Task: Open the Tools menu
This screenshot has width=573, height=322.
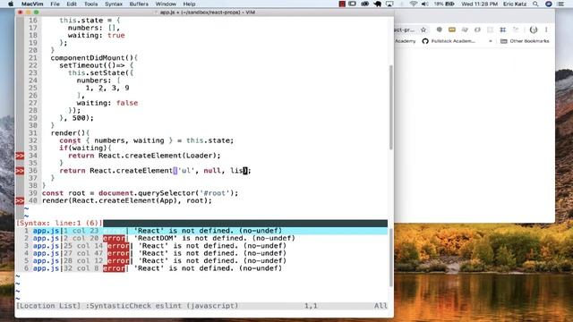Action: [x=90, y=4]
